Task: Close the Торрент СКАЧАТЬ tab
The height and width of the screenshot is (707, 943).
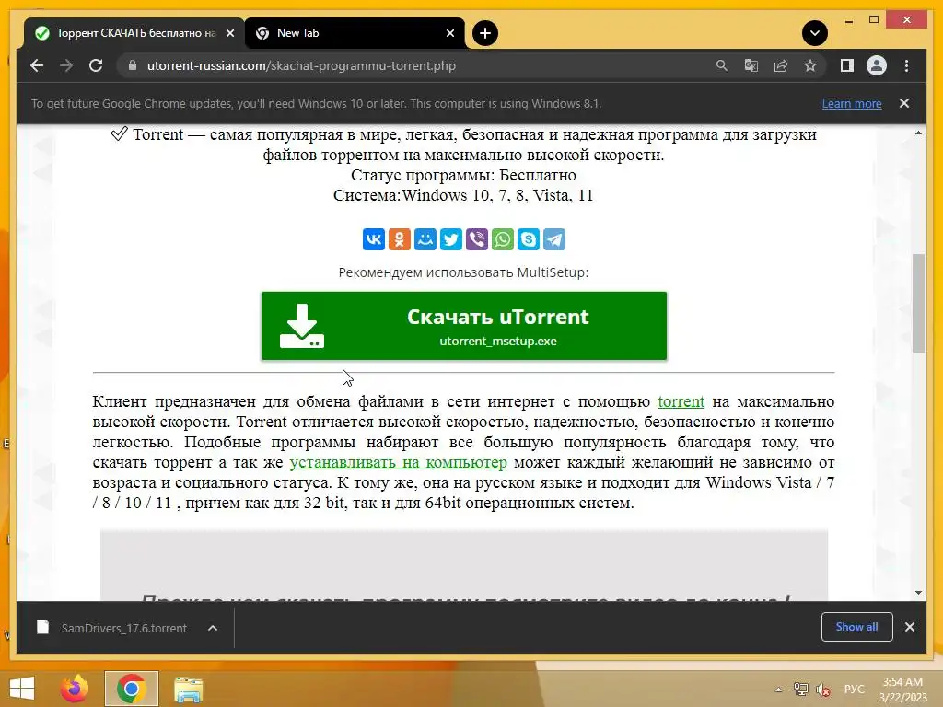Action: pos(229,33)
